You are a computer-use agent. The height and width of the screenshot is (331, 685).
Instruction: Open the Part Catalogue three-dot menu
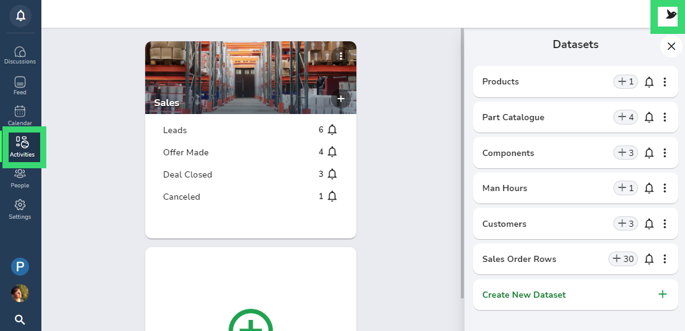[665, 117]
